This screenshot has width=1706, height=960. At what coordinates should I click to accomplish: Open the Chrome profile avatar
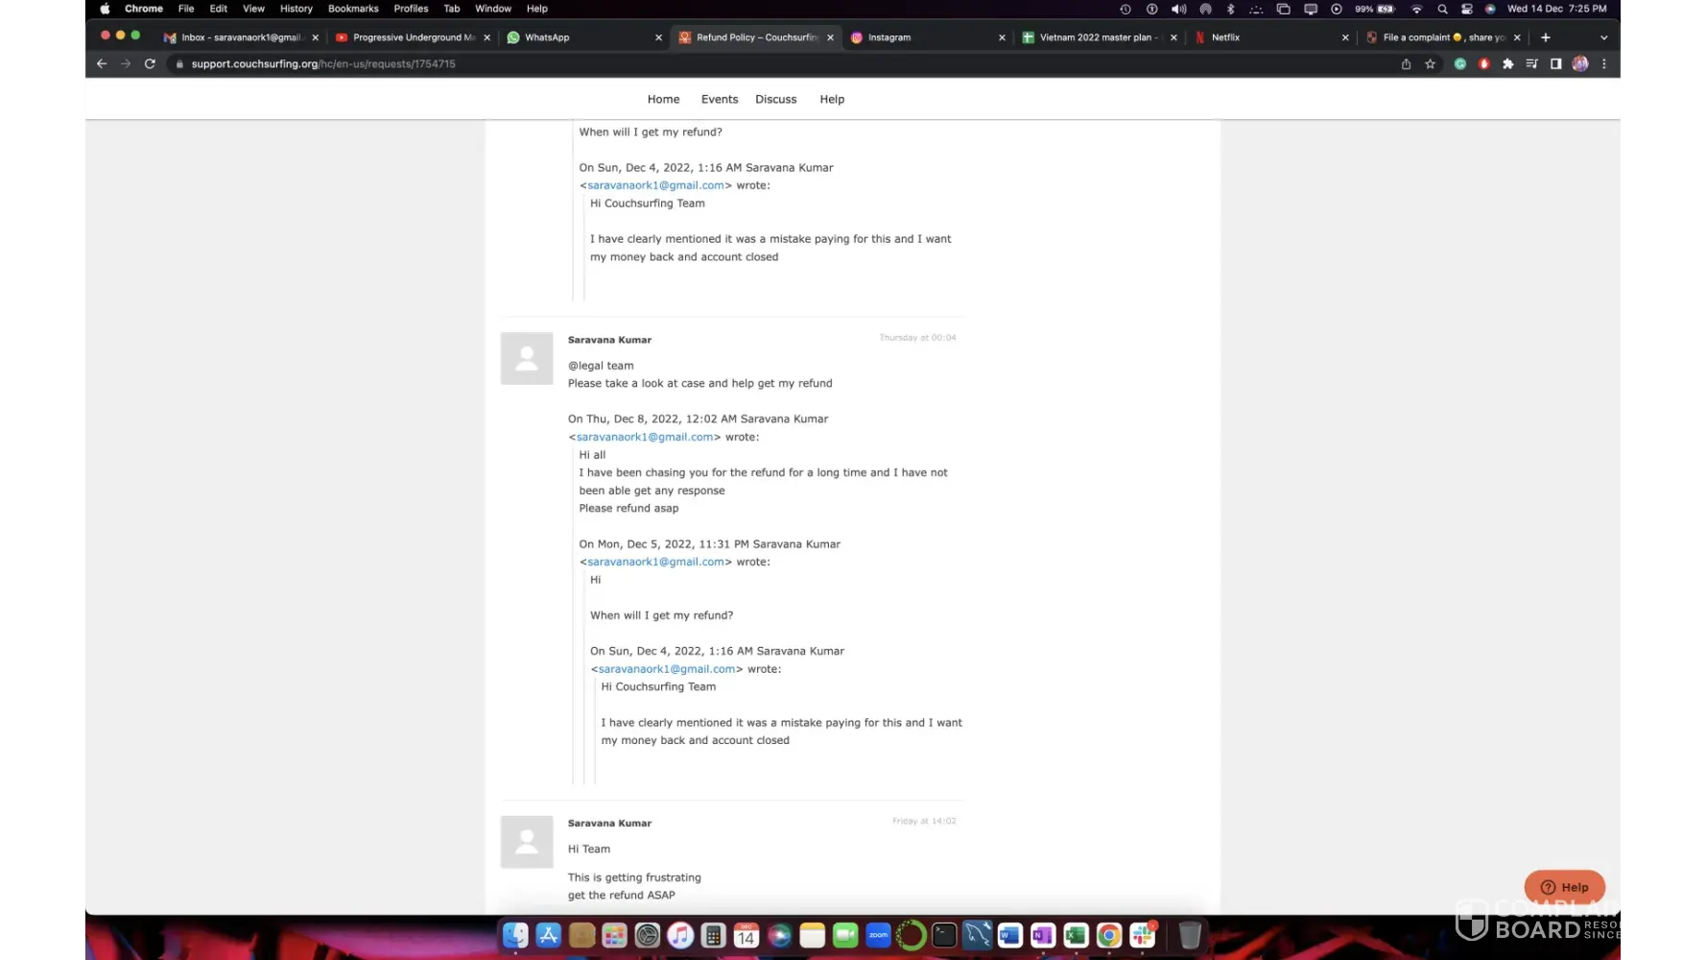1580,64
